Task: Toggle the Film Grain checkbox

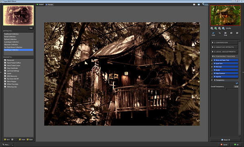Action: tap(212, 67)
